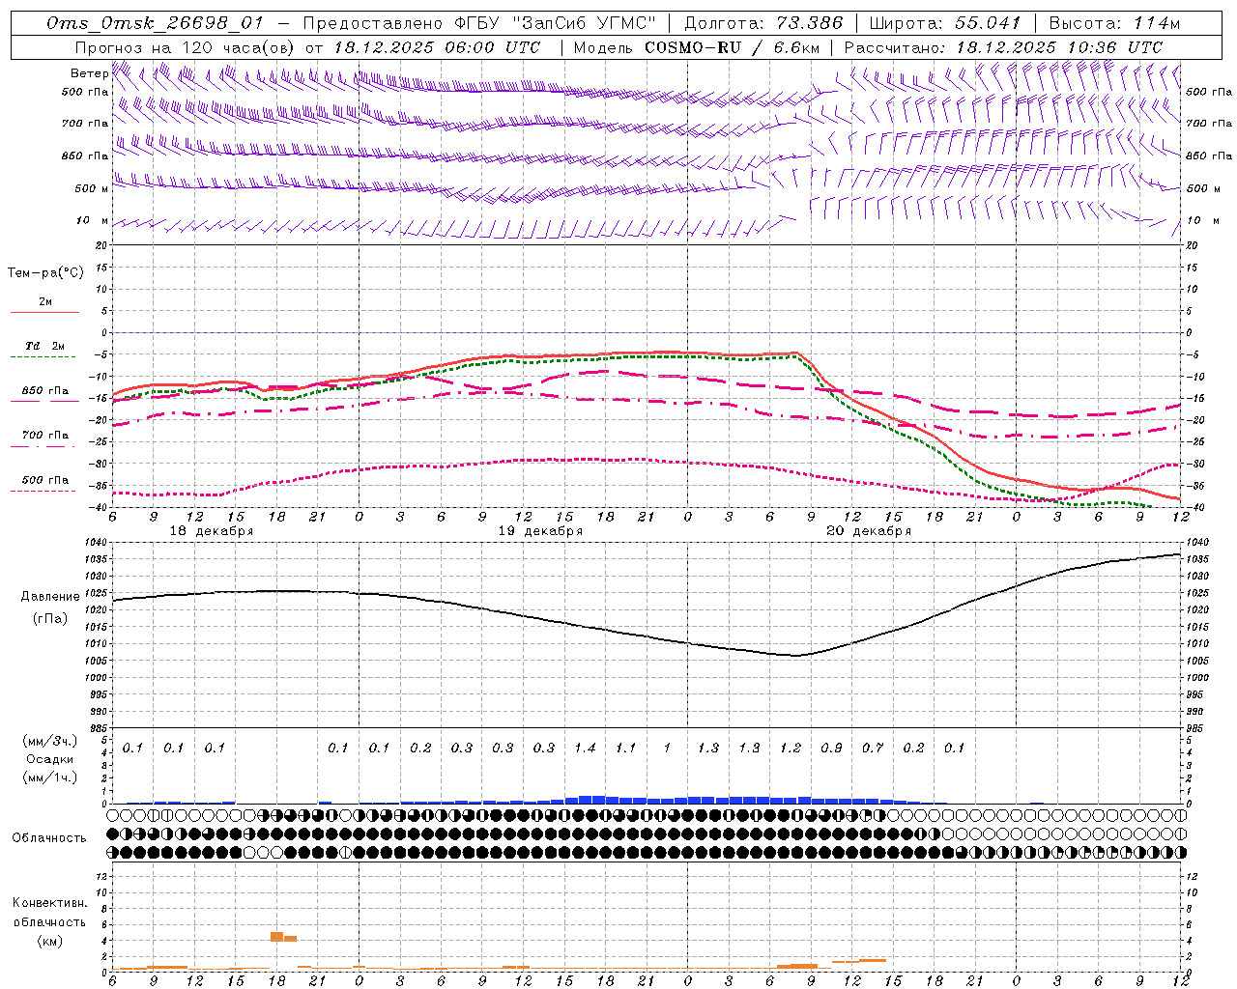
Task: Click the model name COSMO-RU / 6.6км
Action: tap(733, 47)
